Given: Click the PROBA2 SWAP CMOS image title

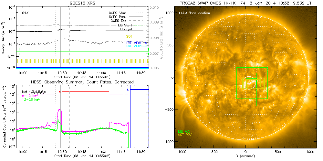Looking at the screenshot, I should coord(246,3).
